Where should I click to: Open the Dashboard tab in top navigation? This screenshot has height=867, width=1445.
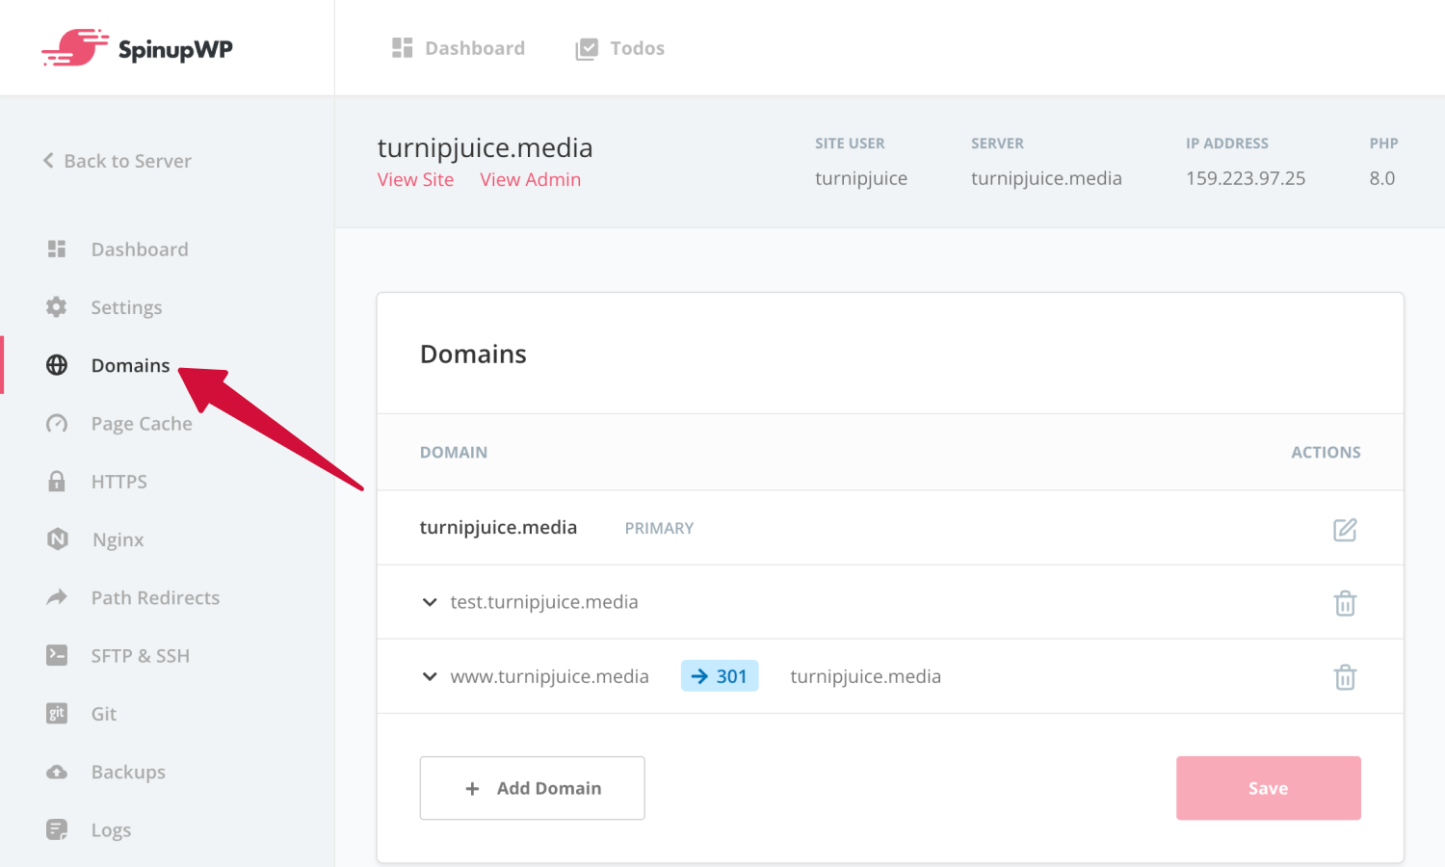(459, 48)
